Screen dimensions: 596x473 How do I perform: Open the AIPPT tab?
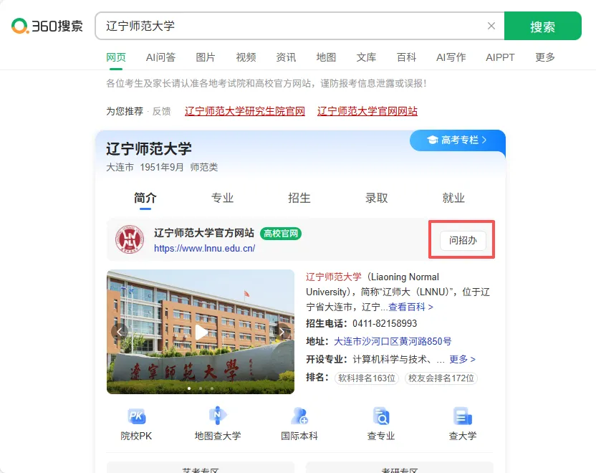500,57
